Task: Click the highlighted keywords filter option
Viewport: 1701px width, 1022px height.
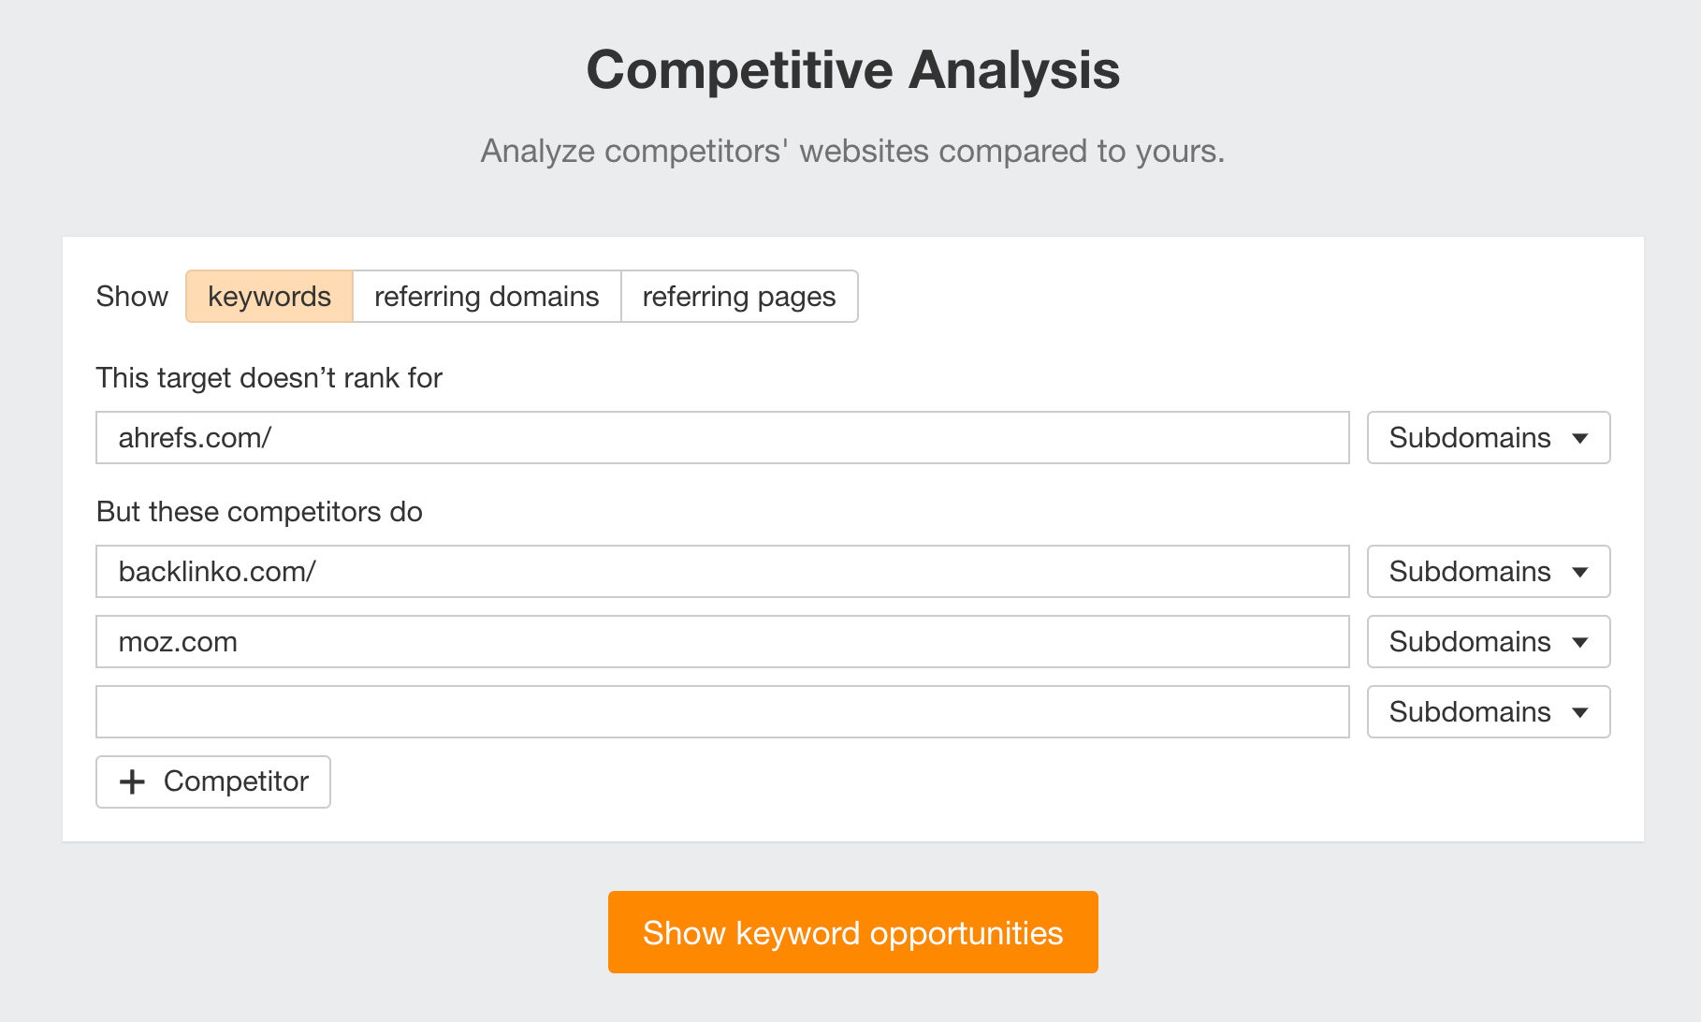Action: 269,296
